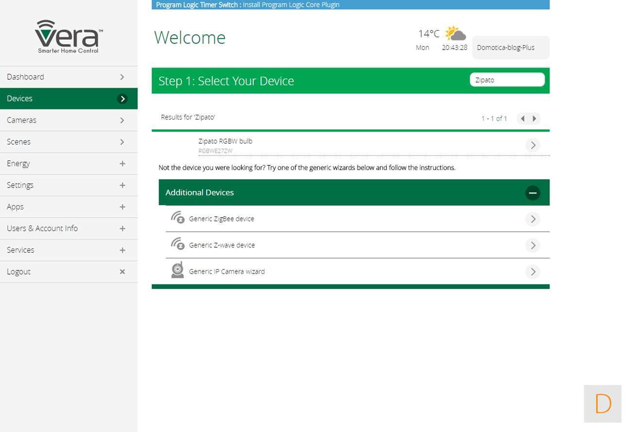The width and height of the screenshot is (631, 432).
Task: Collapse the Additional Devices section
Action: pos(532,193)
